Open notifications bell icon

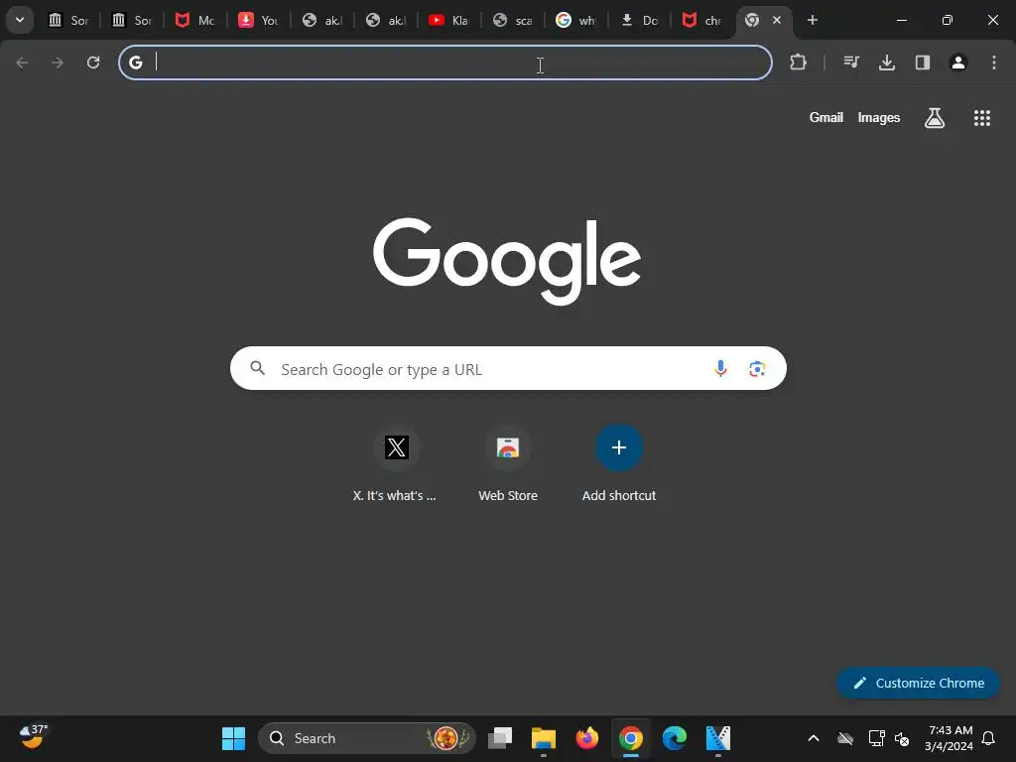point(988,738)
